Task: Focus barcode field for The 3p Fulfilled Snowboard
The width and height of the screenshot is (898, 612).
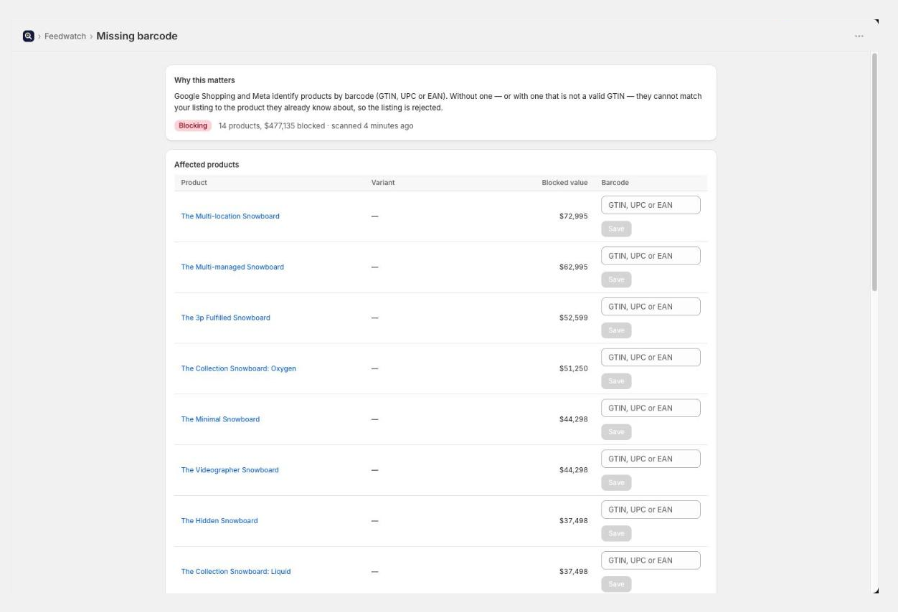Action: point(651,307)
